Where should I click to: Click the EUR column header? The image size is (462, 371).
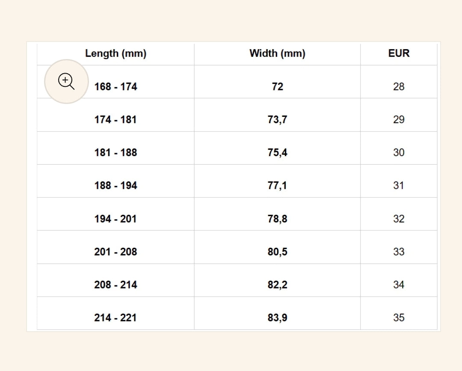pyautogui.click(x=399, y=53)
